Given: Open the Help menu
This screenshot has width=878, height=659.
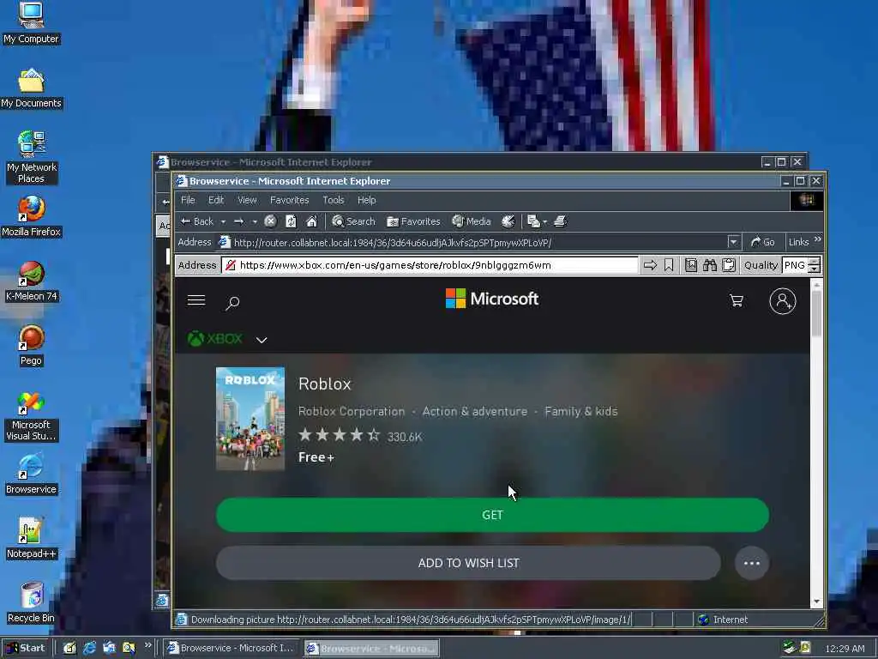Looking at the screenshot, I should tap(367, 200).
